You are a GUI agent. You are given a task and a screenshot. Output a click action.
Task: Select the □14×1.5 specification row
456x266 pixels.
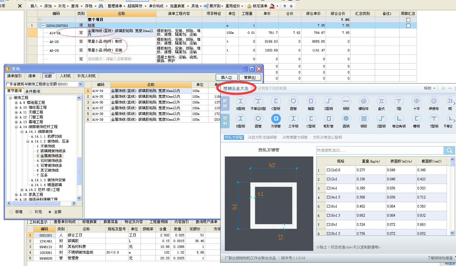(382, 197)
